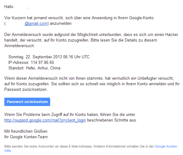
Task: Click the IP-Adresse 114.97.86.60 line
Action: [31, 62]
